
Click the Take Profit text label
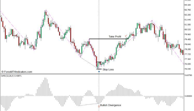click(x=115, y=37)
